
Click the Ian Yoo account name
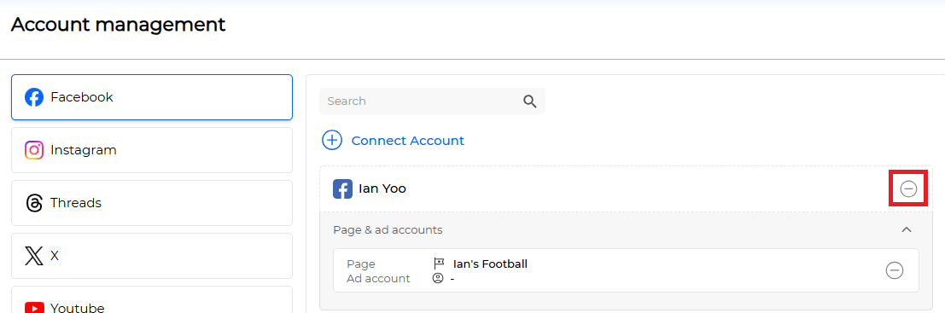[382, 188]
